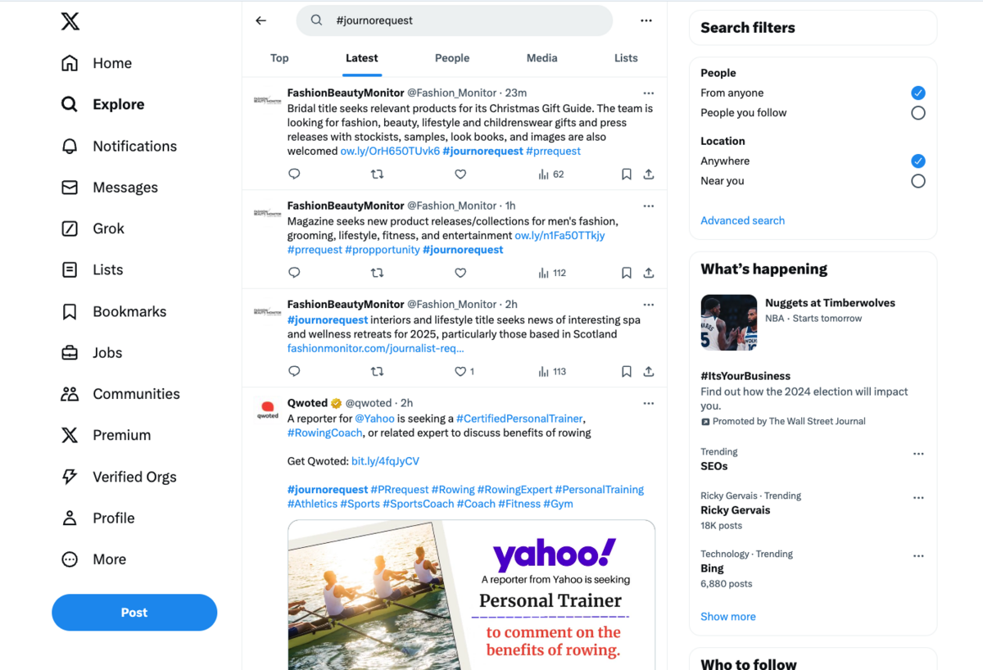Image resolution: width=983 pixels, height=670 pixels.
Task: Reply to the spa and wellness retreats post
Action: [x=294, y=371]
